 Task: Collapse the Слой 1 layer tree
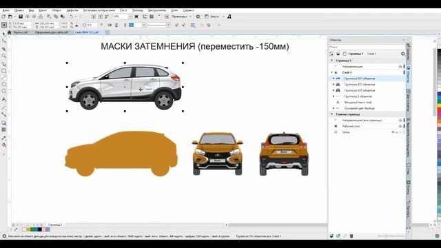click(x=331, y=72)
